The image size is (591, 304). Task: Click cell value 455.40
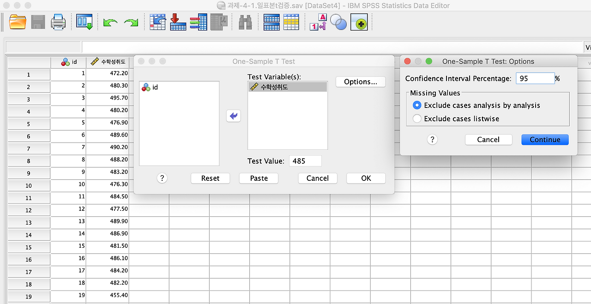(107, 295)
